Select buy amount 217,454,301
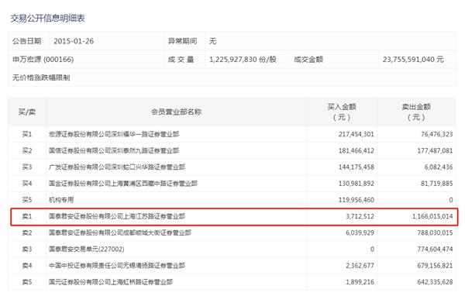 click(x=356, y=134)
